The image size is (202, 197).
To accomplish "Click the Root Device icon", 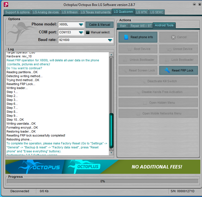I will point(130,49).
